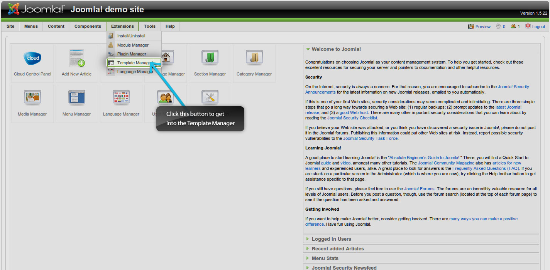Click the Joomla! demo site title
Viewport: 550px width, 270px height.
[107, 9]
